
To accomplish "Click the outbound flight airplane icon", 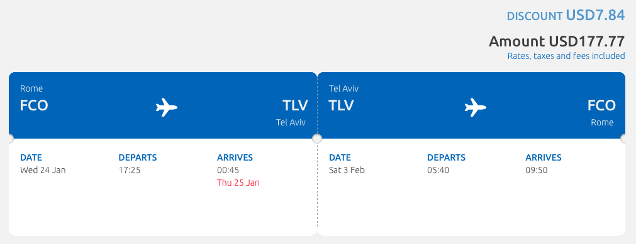I will point(167,107).
